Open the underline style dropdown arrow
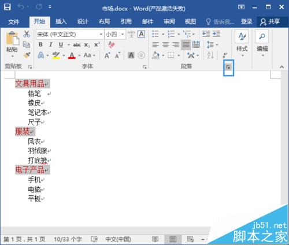This screenshot has height=245, width=289. [69, 45]
